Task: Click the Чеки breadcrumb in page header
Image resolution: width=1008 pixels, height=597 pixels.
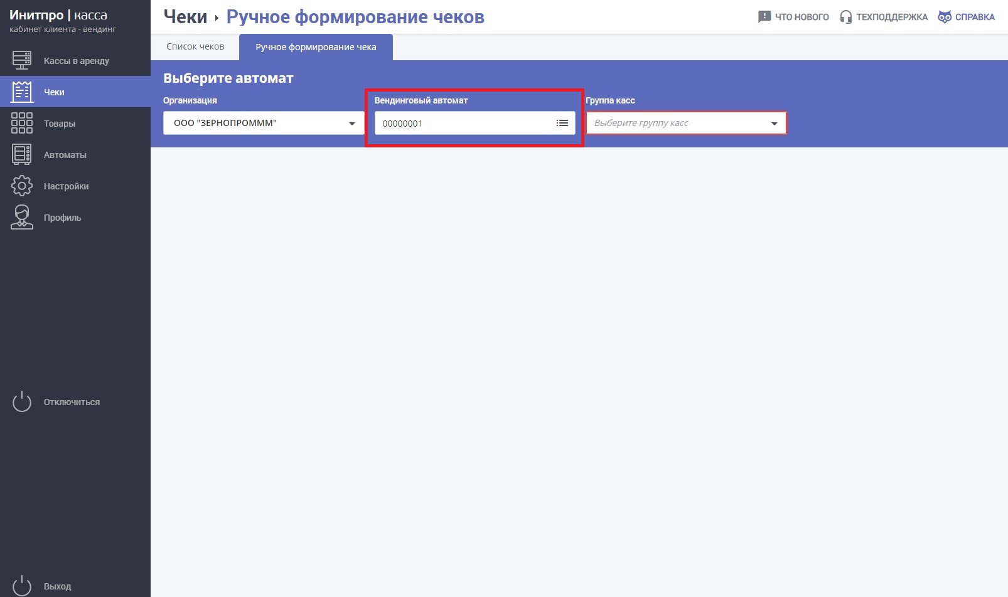Action: (x=185, y=17)
